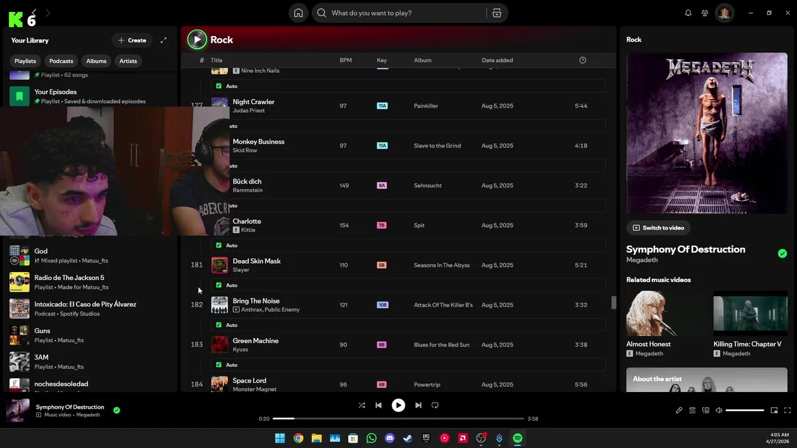Open the Friend Activity icon
797x448 pixels.
pos(705,13)
